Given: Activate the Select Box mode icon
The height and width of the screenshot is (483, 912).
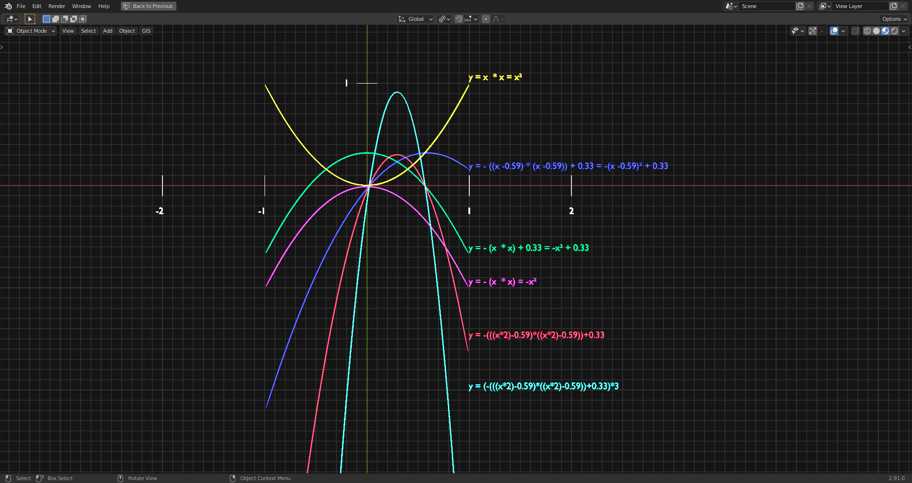Looking at the screenshot, I should [x=47, y=19].
